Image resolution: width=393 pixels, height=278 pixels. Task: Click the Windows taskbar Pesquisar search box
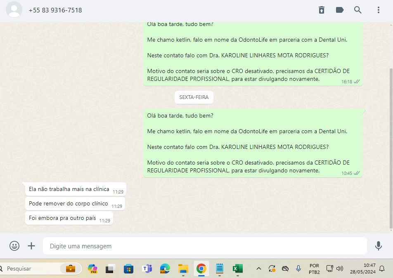(x=40, y=269)
